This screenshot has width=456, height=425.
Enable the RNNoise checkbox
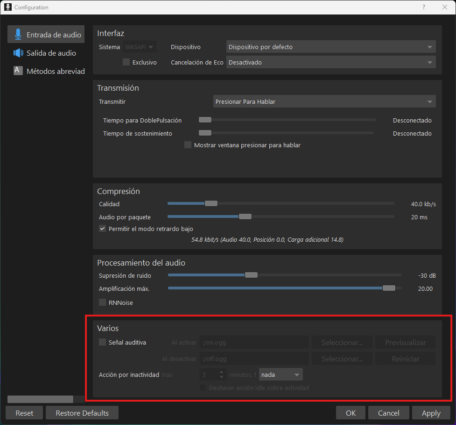103,303
